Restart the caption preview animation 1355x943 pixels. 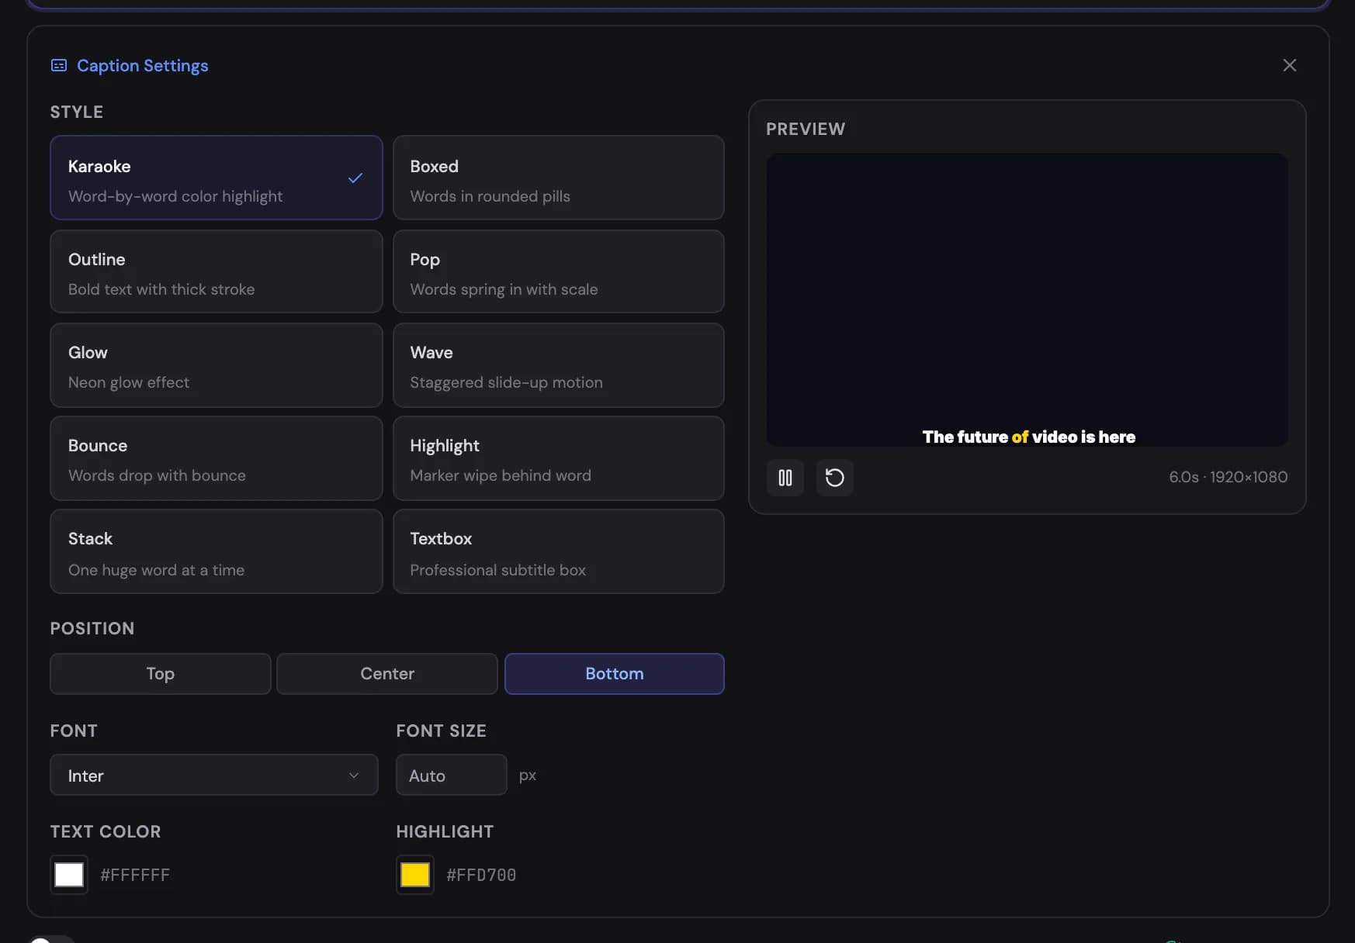point(834,477)
